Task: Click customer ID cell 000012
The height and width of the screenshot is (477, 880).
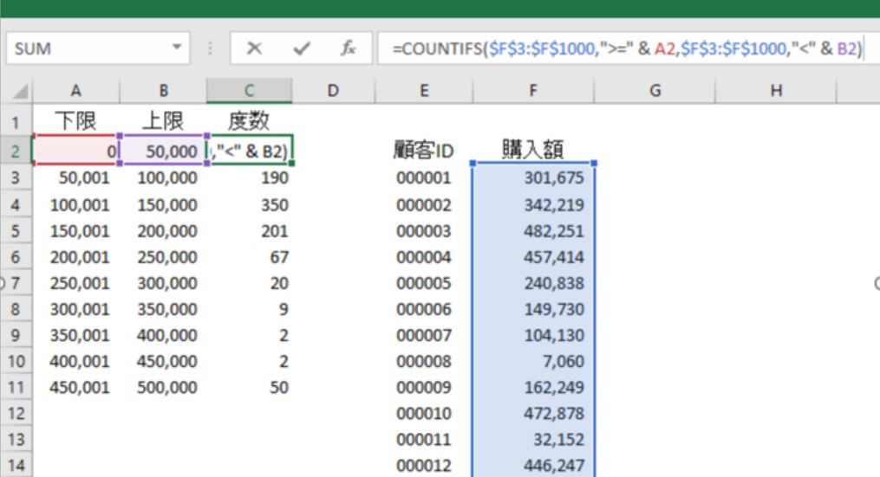Action: (x=424, y=465)
